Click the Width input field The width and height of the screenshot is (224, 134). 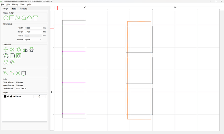(x=33, y=28)
